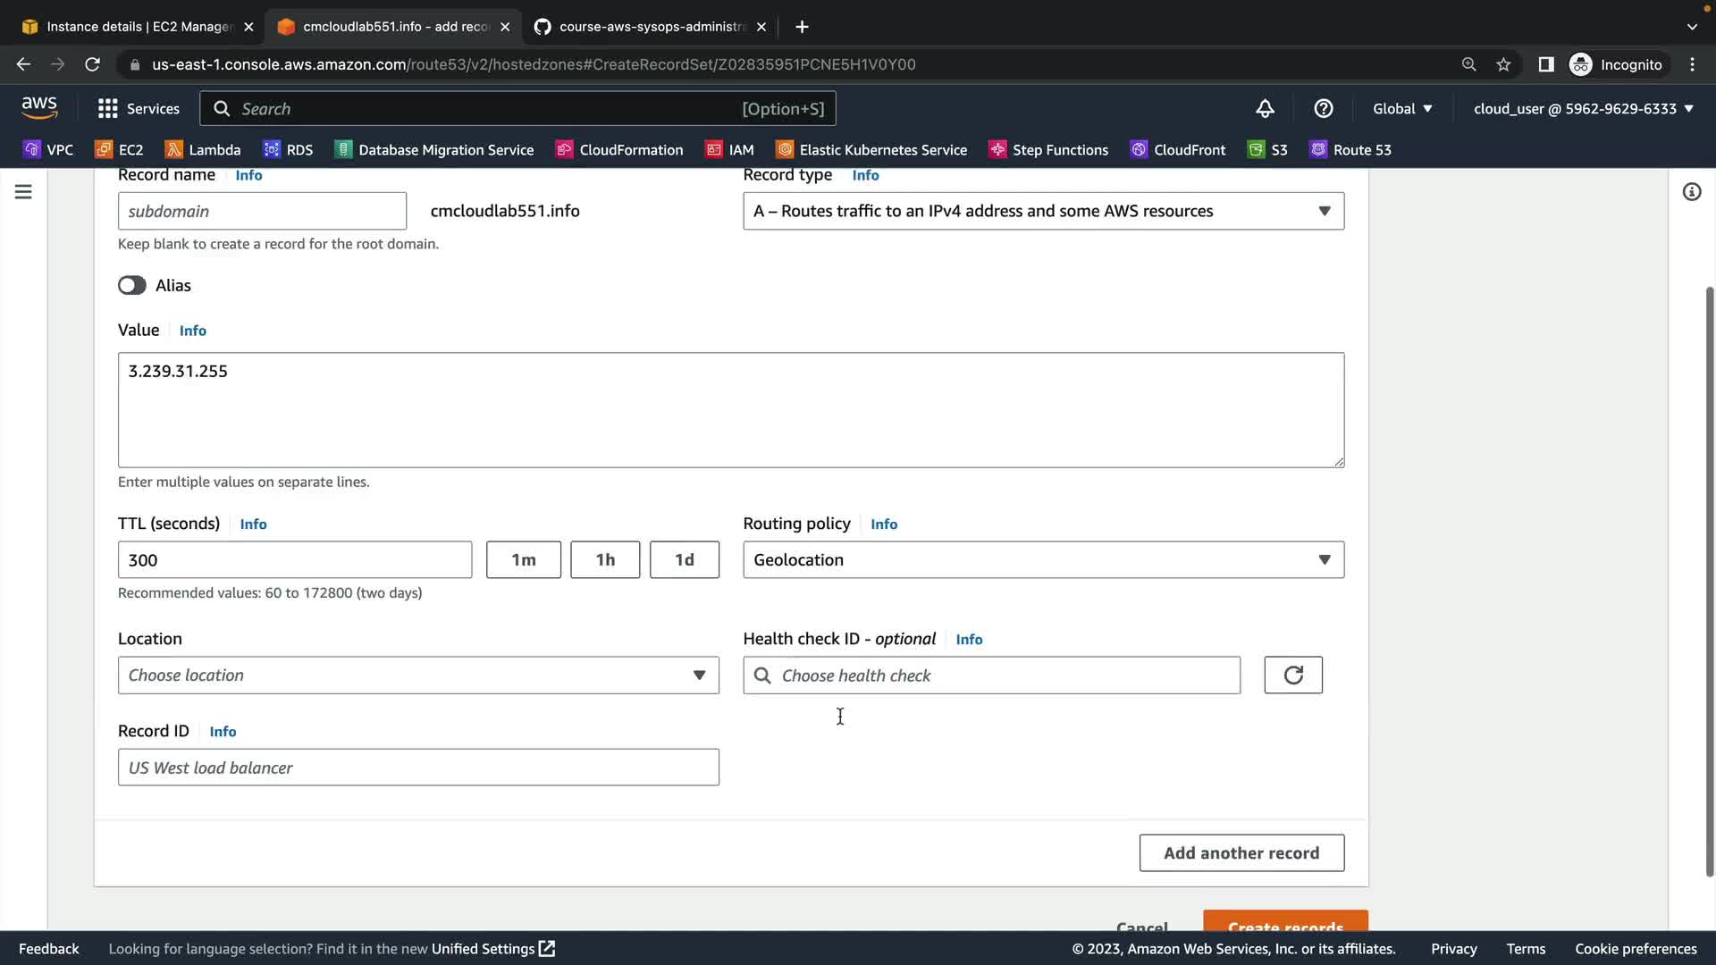Screen dimensions: 1716x965
Task: Click the Add another record button
Action: pos(1241,853)
